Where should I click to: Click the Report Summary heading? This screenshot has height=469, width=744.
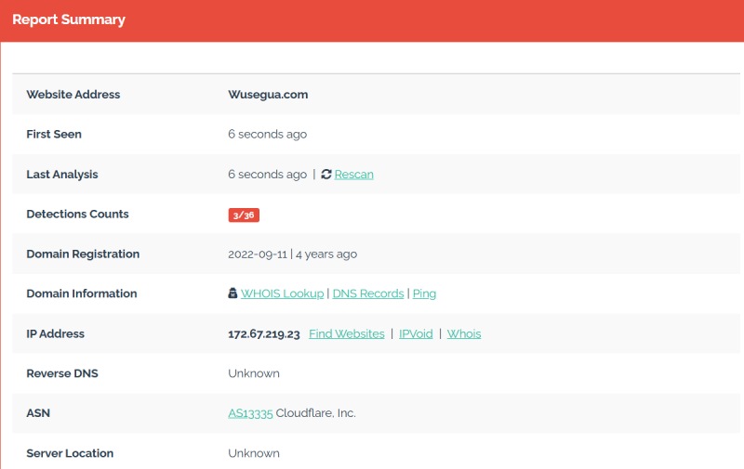click(x=69, y=20)
